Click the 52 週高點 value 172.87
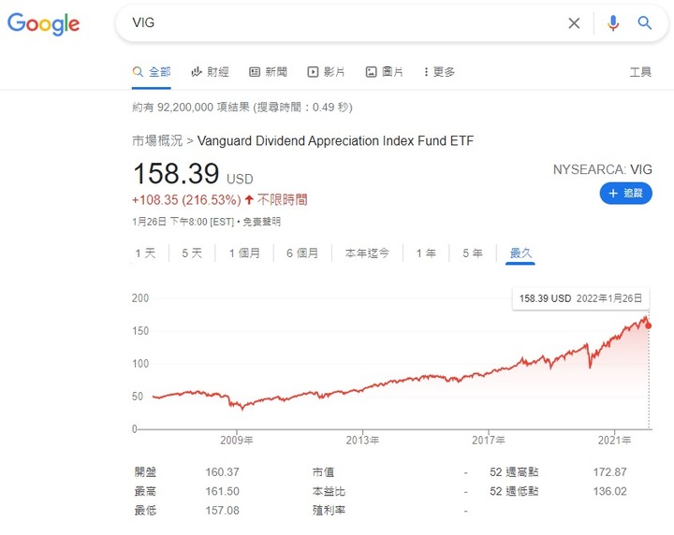Image resolution: width=674 pixels, height=535 pixels. click(610, 472)
